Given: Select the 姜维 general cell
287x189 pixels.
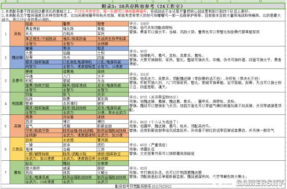Looking at the screenshot, I should [x=43, y=72].
